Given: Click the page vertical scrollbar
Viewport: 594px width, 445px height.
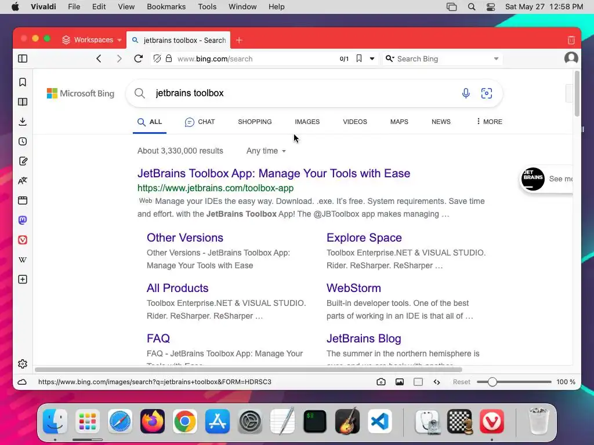Looking at the screenshot, I should pyautogui.click(x=577, y=94).
